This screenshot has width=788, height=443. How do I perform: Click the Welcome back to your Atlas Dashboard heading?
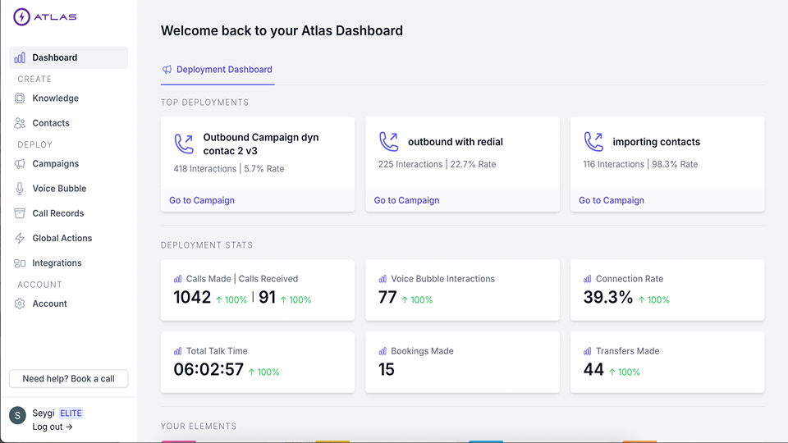tap(282, 30)
